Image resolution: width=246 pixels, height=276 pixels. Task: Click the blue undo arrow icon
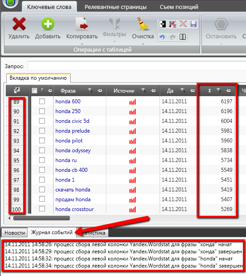pyautogui.click(x=162, y=37)
